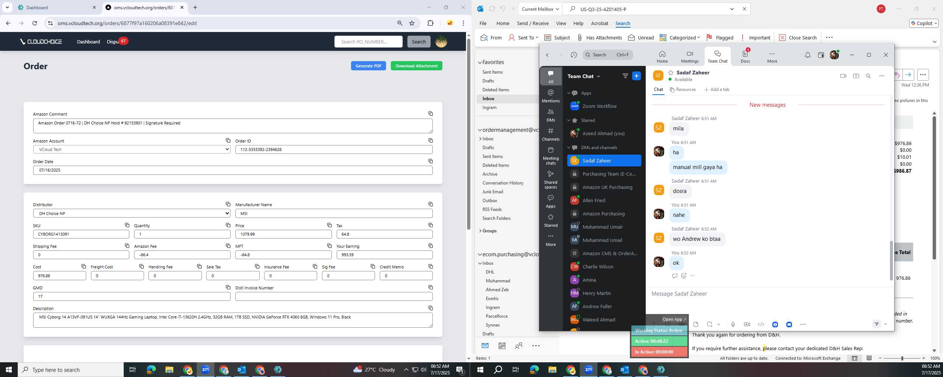Open the Current Mailbox scope dropdown

point(540,9)
